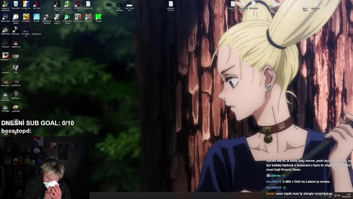Open Sequence_ video file
This screenshot has height=199, width=353.
[x=5, y=83]
